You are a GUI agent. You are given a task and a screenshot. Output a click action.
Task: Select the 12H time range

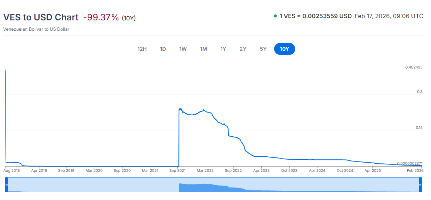(x=142, y=49)
